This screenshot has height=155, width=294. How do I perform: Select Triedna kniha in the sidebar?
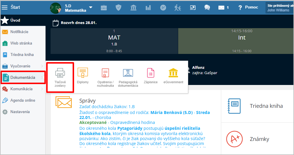point(22,55)
